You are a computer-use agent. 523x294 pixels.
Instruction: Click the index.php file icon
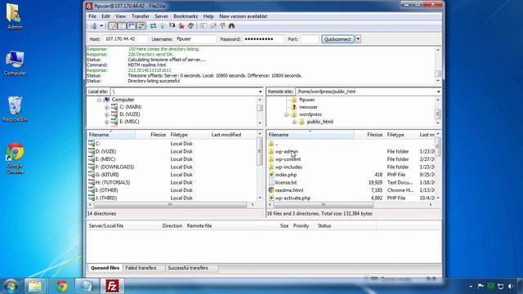click(271, 174)
